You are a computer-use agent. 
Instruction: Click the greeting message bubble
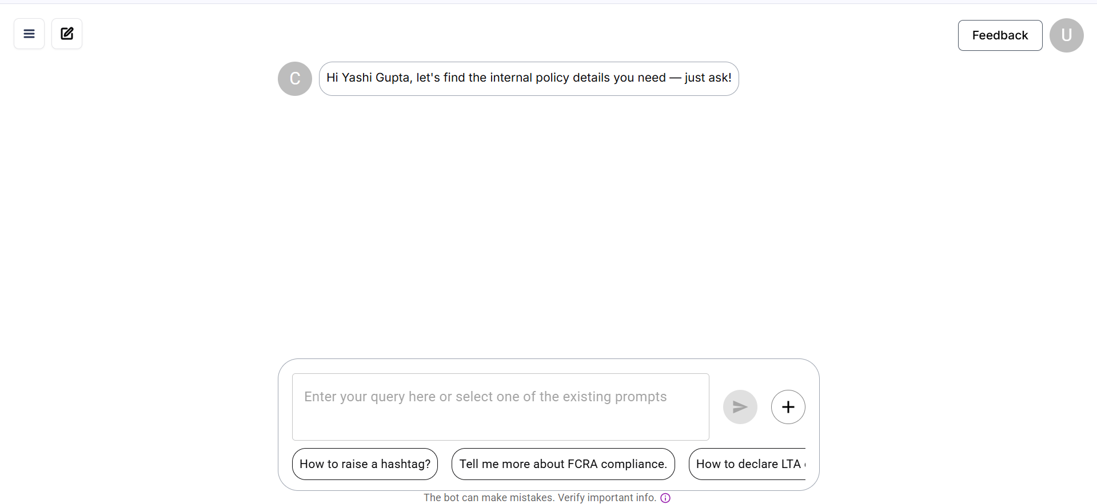coord(529,78)
